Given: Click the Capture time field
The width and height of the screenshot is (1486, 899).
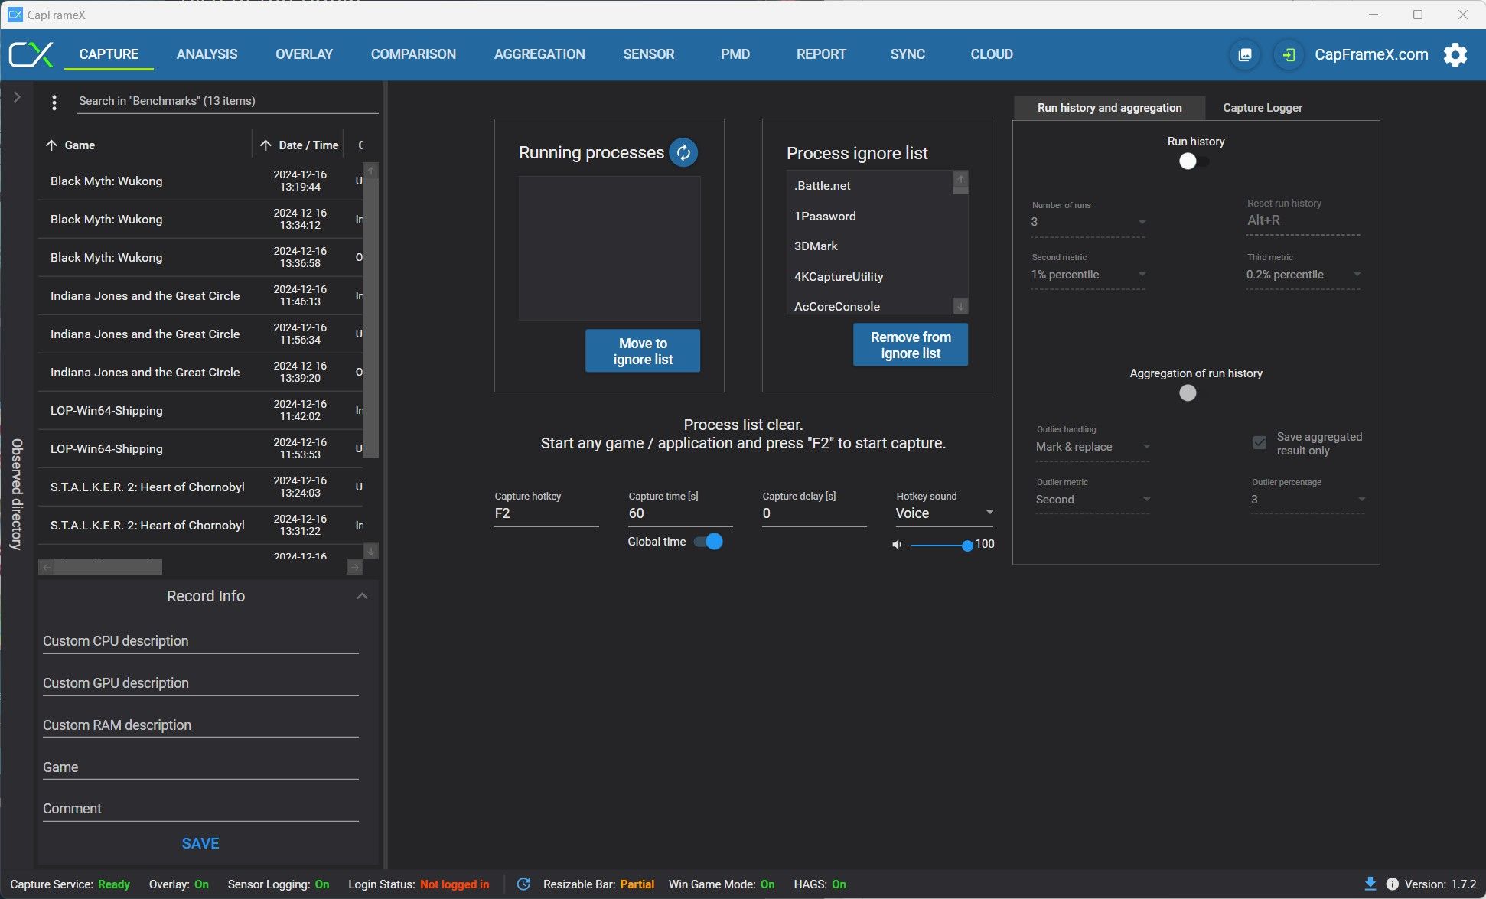Looking at the screenshot, I should (x=680, y=514).
